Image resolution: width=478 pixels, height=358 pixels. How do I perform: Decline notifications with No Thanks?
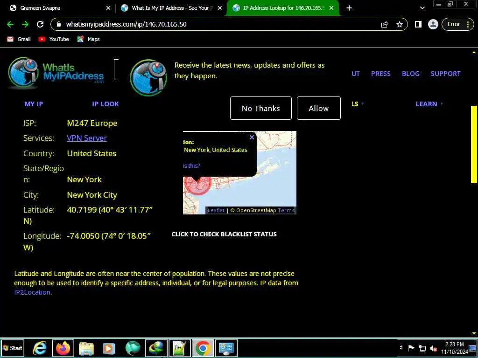(260, 108)
